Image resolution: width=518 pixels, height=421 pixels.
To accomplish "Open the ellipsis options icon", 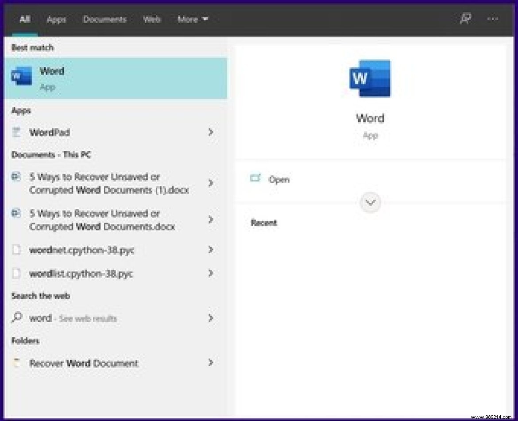I will (493, 19).
